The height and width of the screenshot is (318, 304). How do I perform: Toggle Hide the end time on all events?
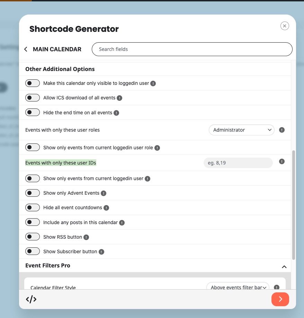point(33,112)
